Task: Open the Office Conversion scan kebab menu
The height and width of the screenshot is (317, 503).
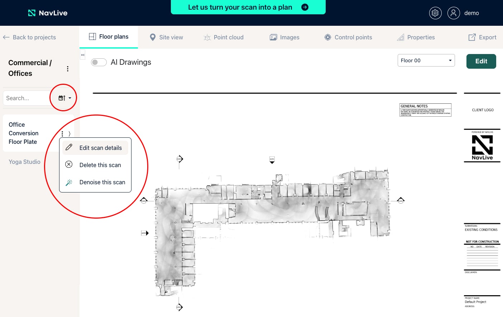Action: 62,134
